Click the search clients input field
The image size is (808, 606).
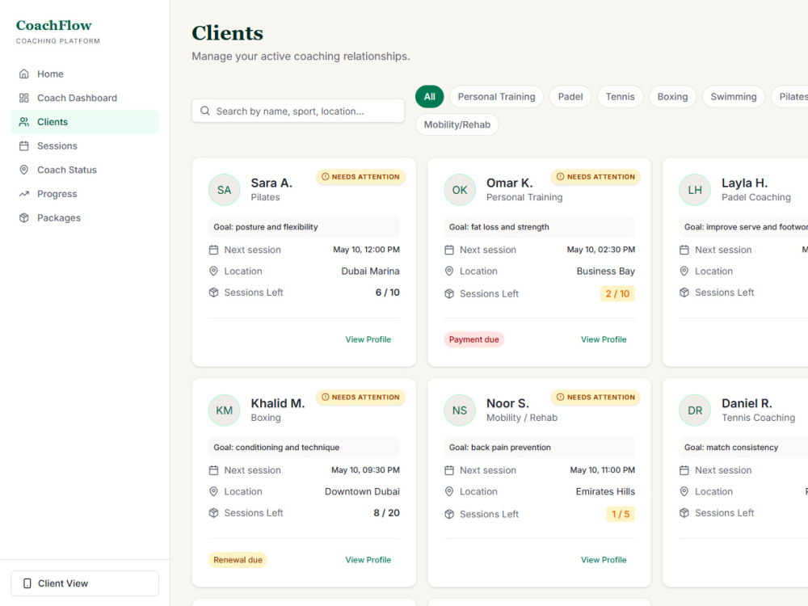pos(298,111)
